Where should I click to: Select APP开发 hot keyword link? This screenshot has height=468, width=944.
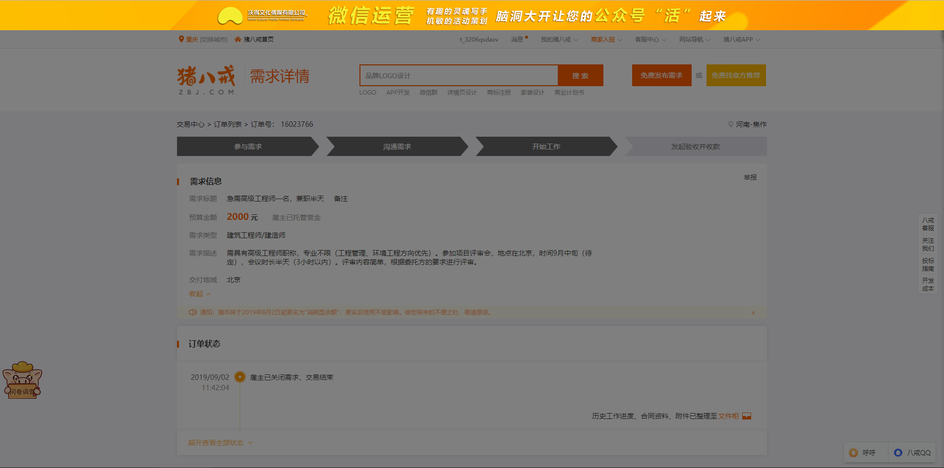click(398, 93)
